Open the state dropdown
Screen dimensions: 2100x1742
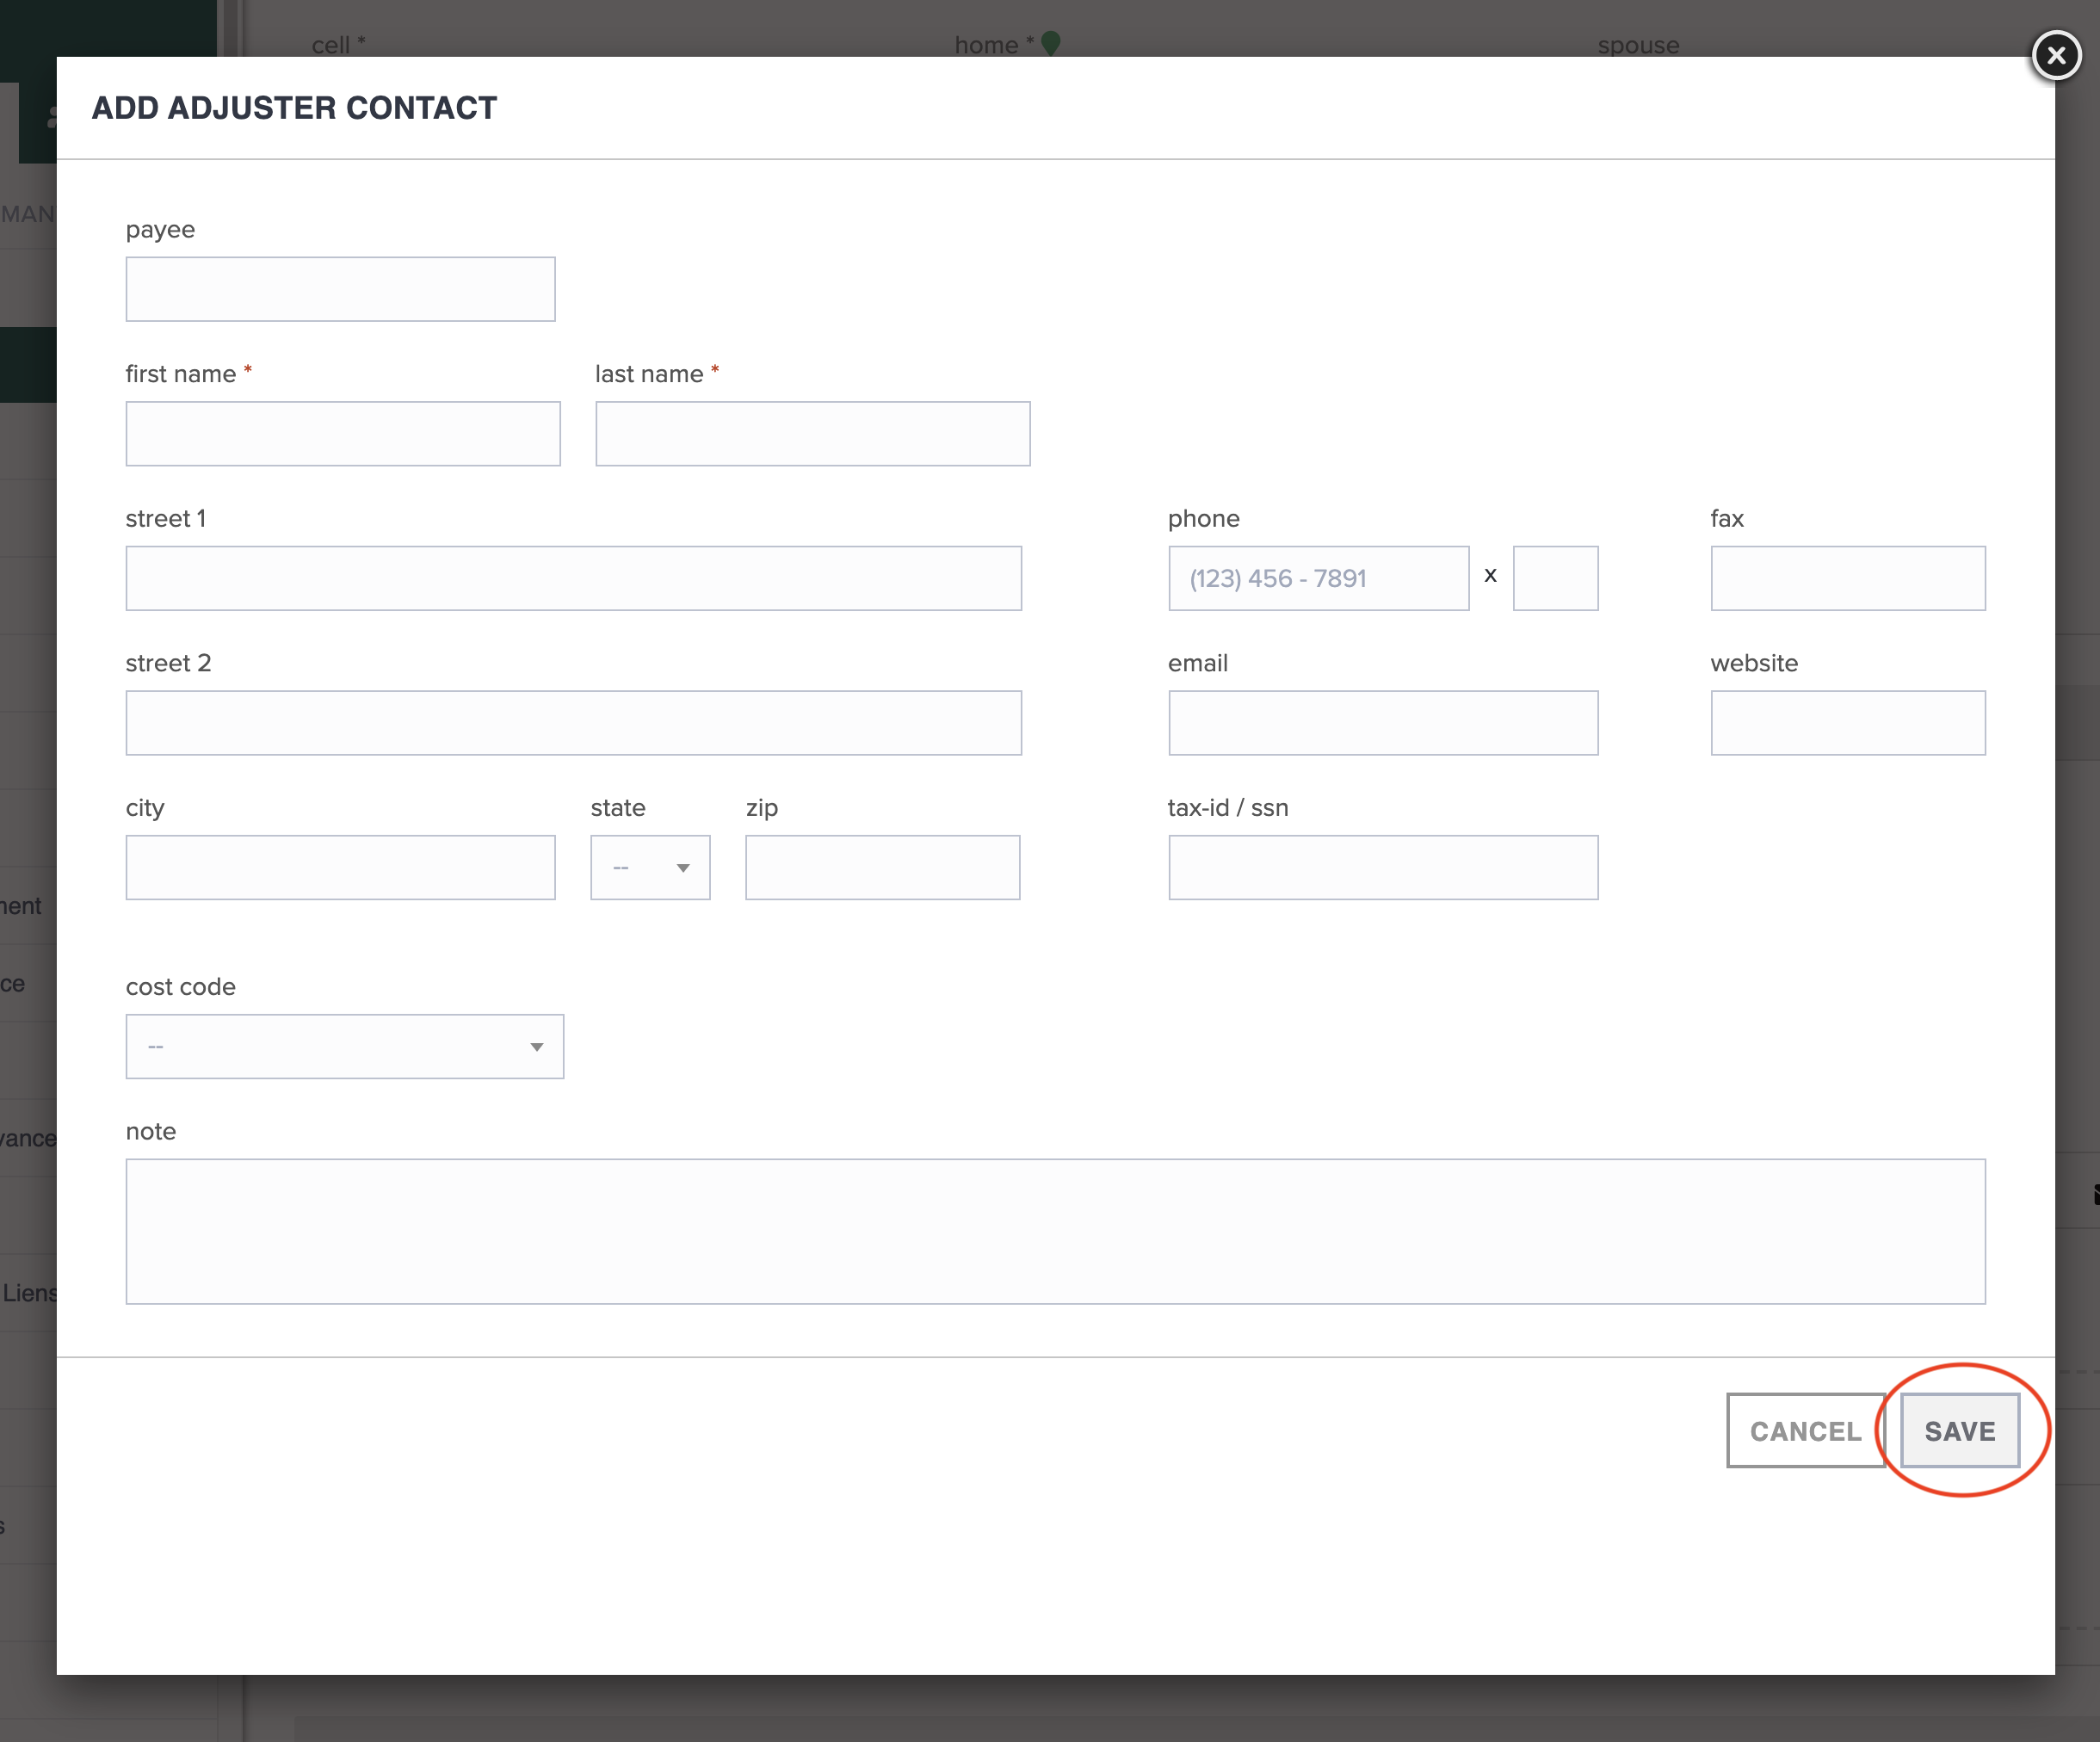(x=649, y=867)
